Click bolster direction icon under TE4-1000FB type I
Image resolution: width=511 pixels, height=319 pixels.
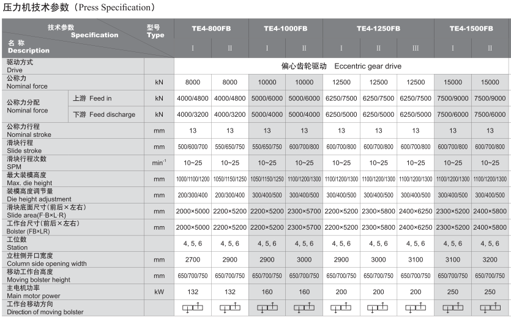[267, 308]
